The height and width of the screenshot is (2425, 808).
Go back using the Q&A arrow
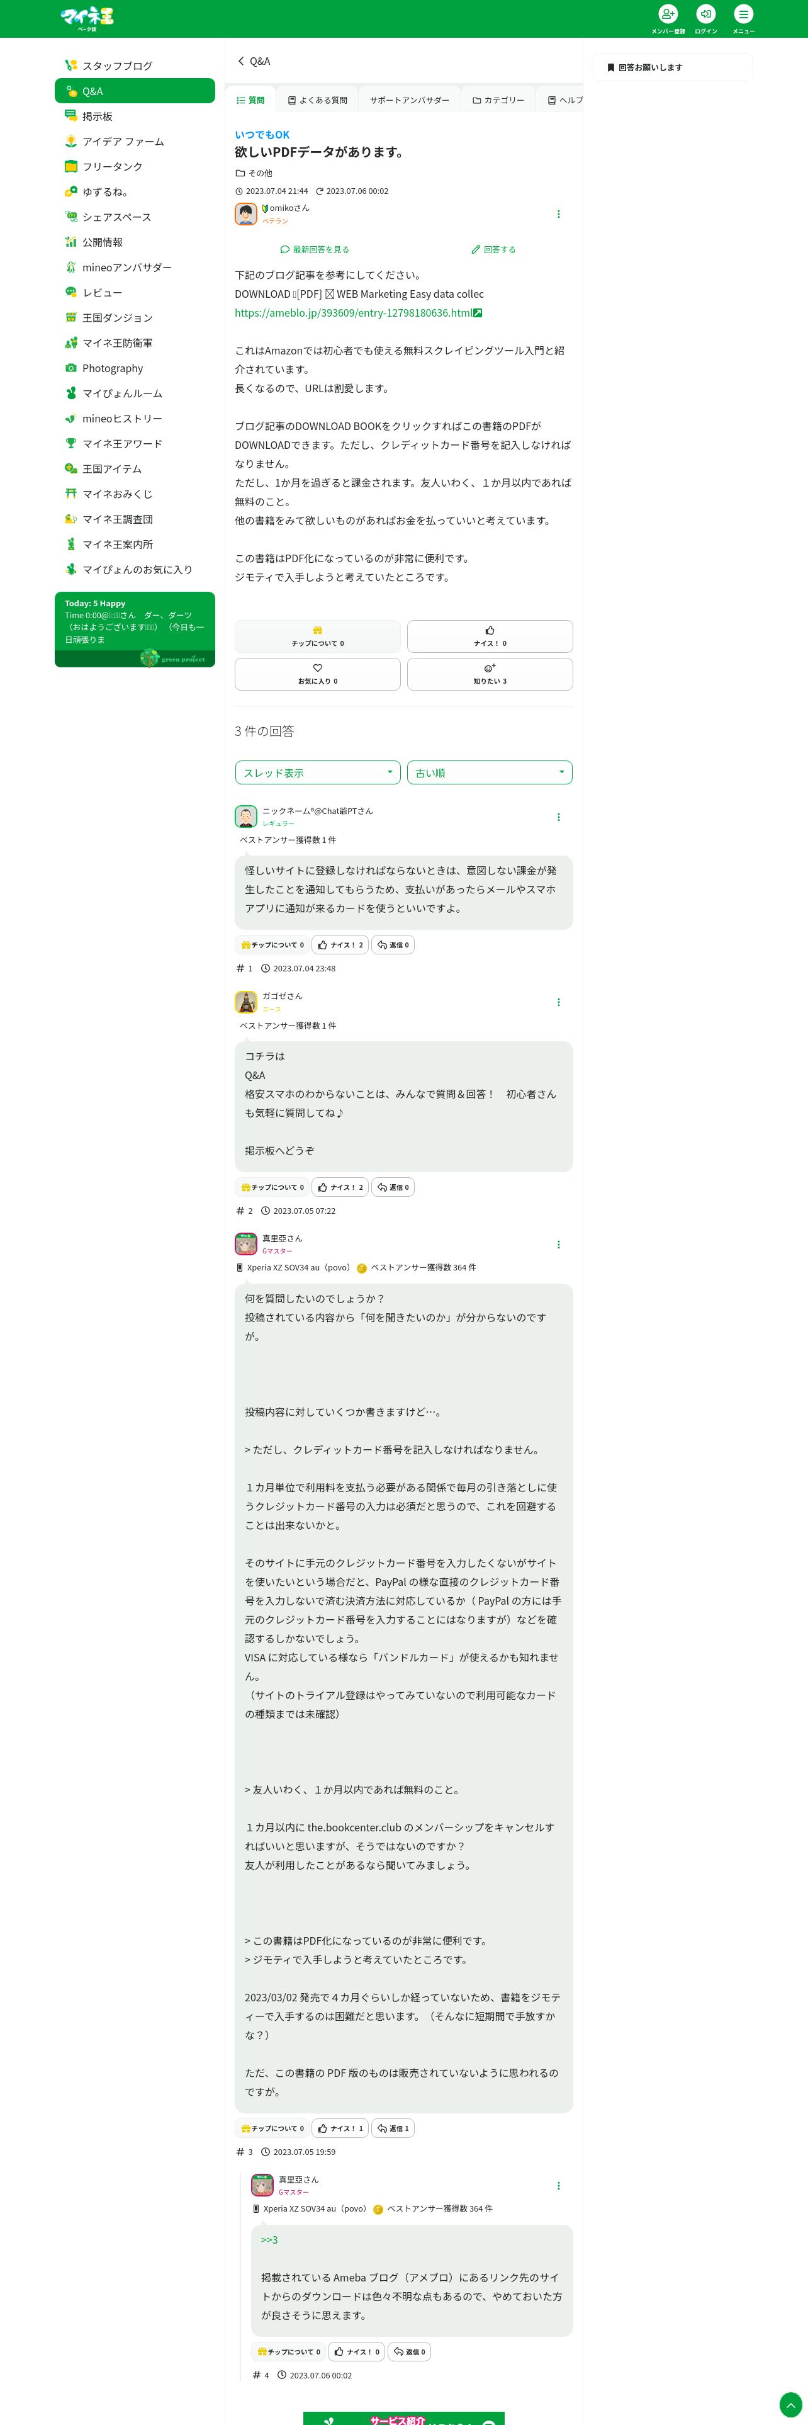click(x=241, y=61)
